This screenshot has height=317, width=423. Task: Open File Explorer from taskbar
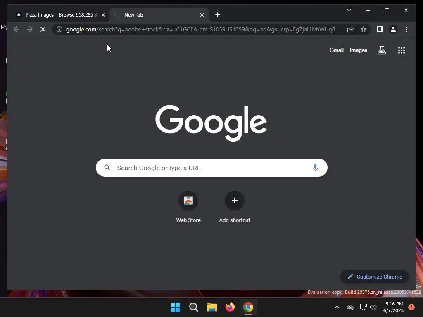(212, 307)
